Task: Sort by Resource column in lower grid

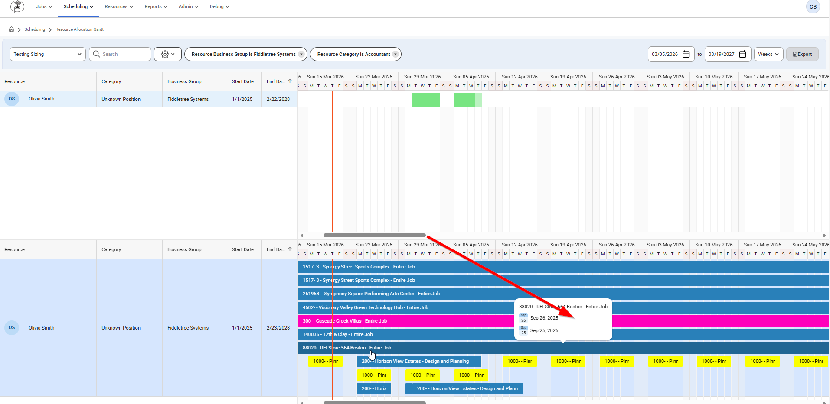Action: [48, 249]
